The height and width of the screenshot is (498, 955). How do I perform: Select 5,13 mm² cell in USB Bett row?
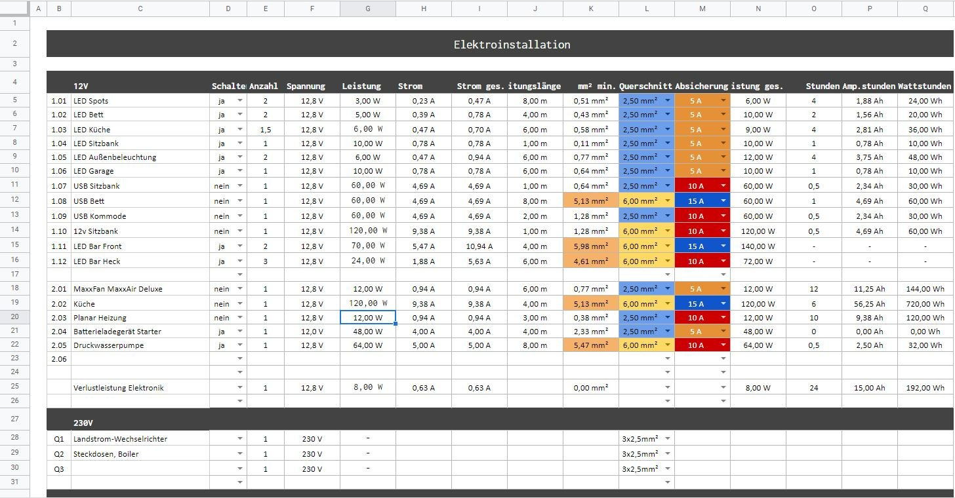[591, 201]
